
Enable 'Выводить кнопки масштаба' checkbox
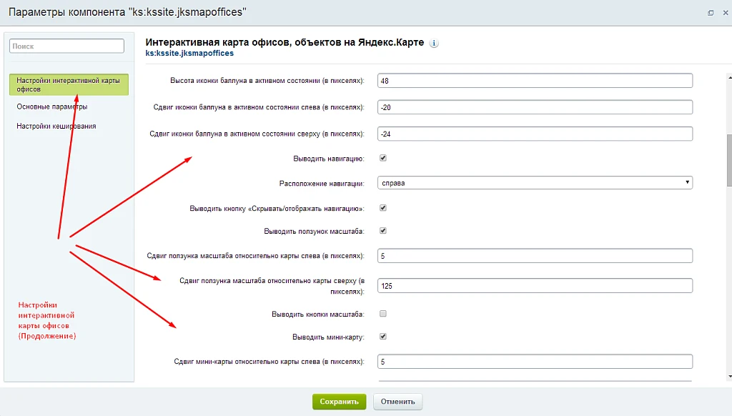coord(383,314)
